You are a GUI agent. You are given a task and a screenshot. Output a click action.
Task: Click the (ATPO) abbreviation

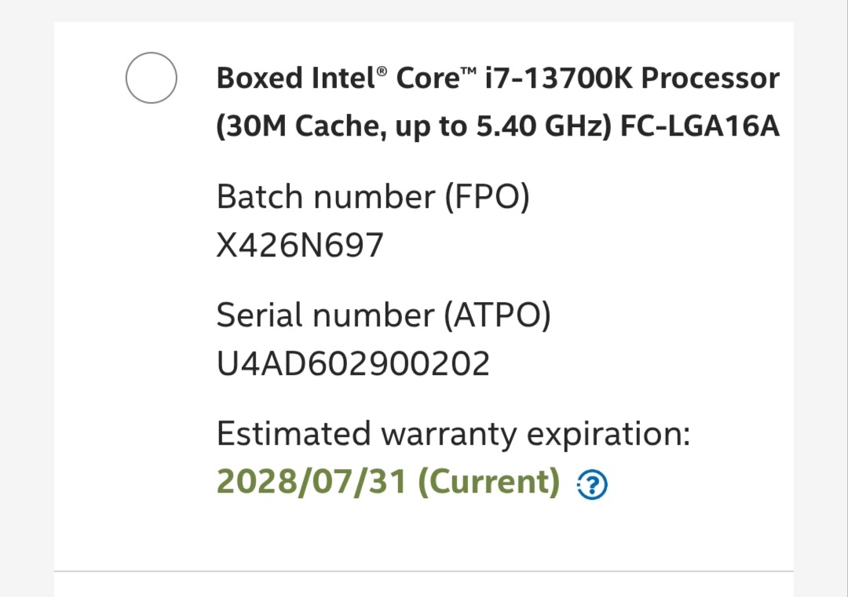pyautogui.click(x=497, y=315)
